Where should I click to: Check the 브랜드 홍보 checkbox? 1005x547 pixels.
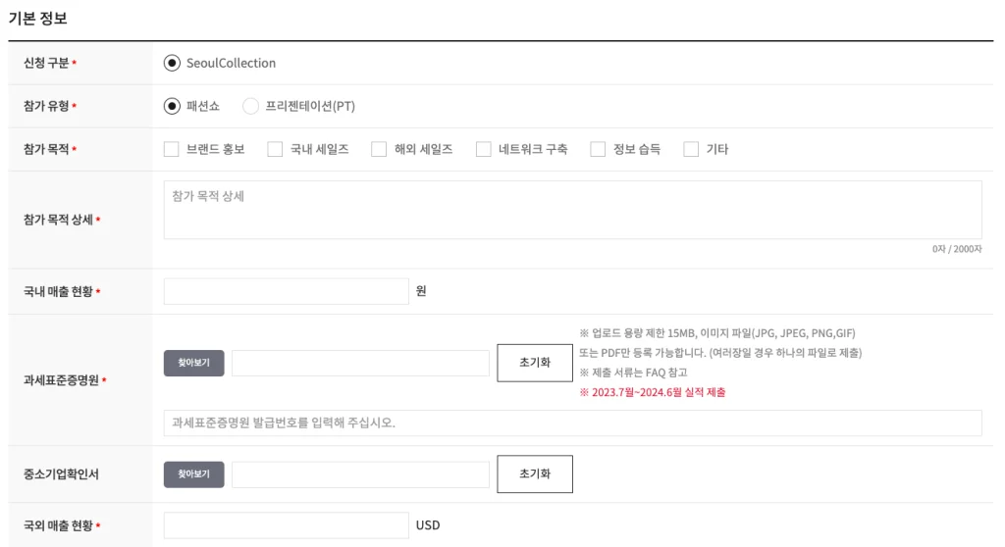pos(171,149)
